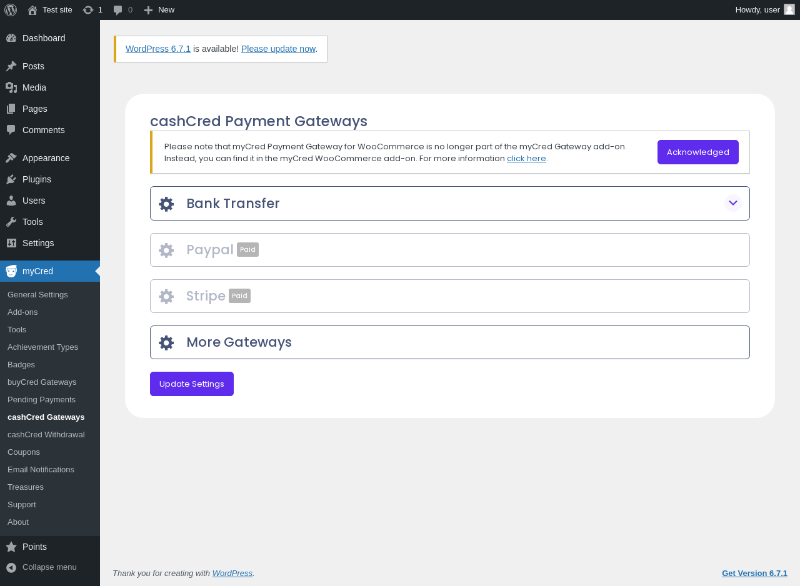Open the updates refresh icon
This screenshot has width=800, height=586.
(x=88, y=10)
